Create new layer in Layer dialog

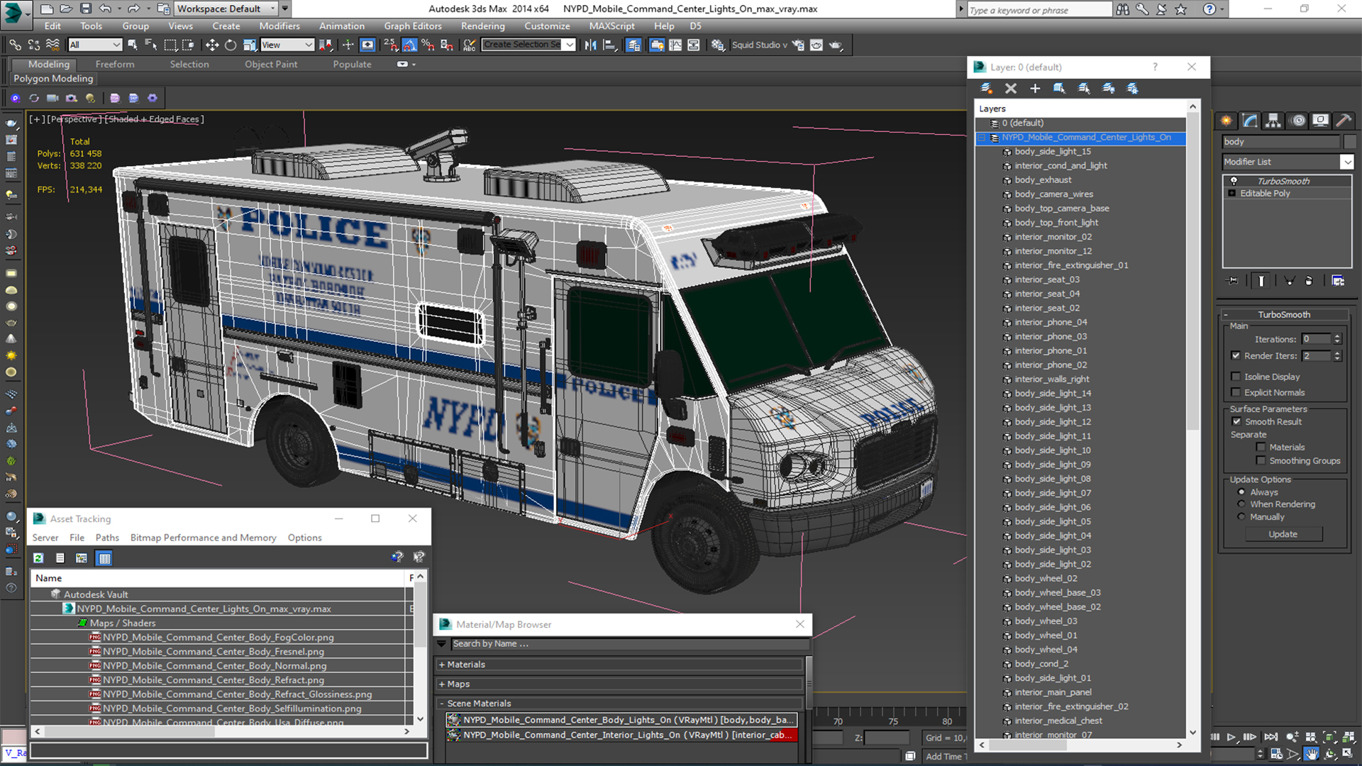tap(986, 88)
